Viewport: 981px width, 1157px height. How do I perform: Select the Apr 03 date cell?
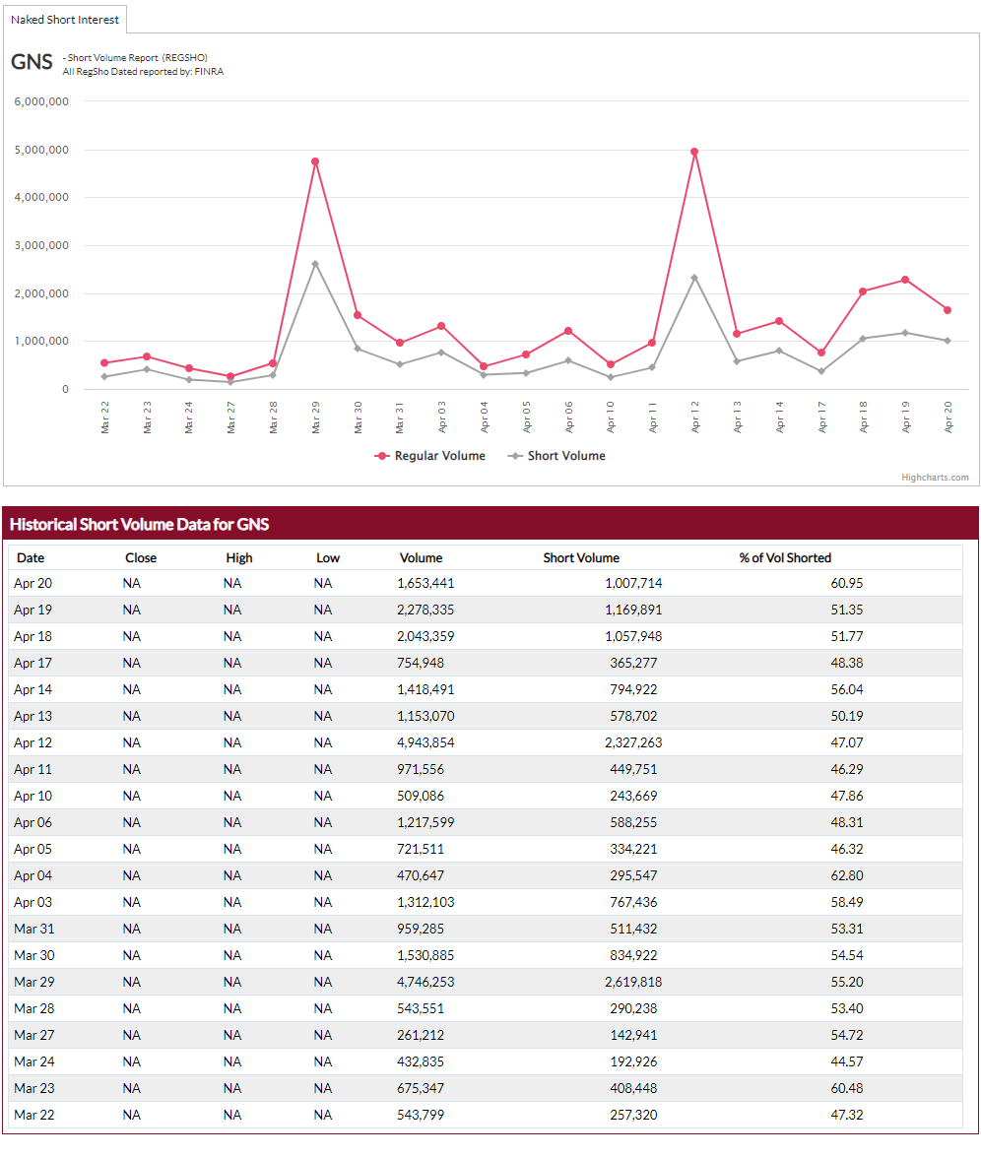33,902
